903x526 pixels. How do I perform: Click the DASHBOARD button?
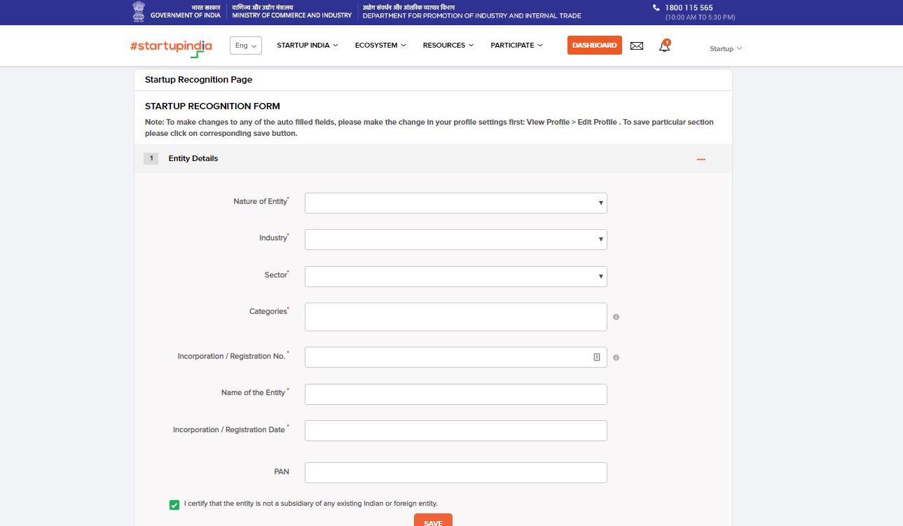[595, 46]
